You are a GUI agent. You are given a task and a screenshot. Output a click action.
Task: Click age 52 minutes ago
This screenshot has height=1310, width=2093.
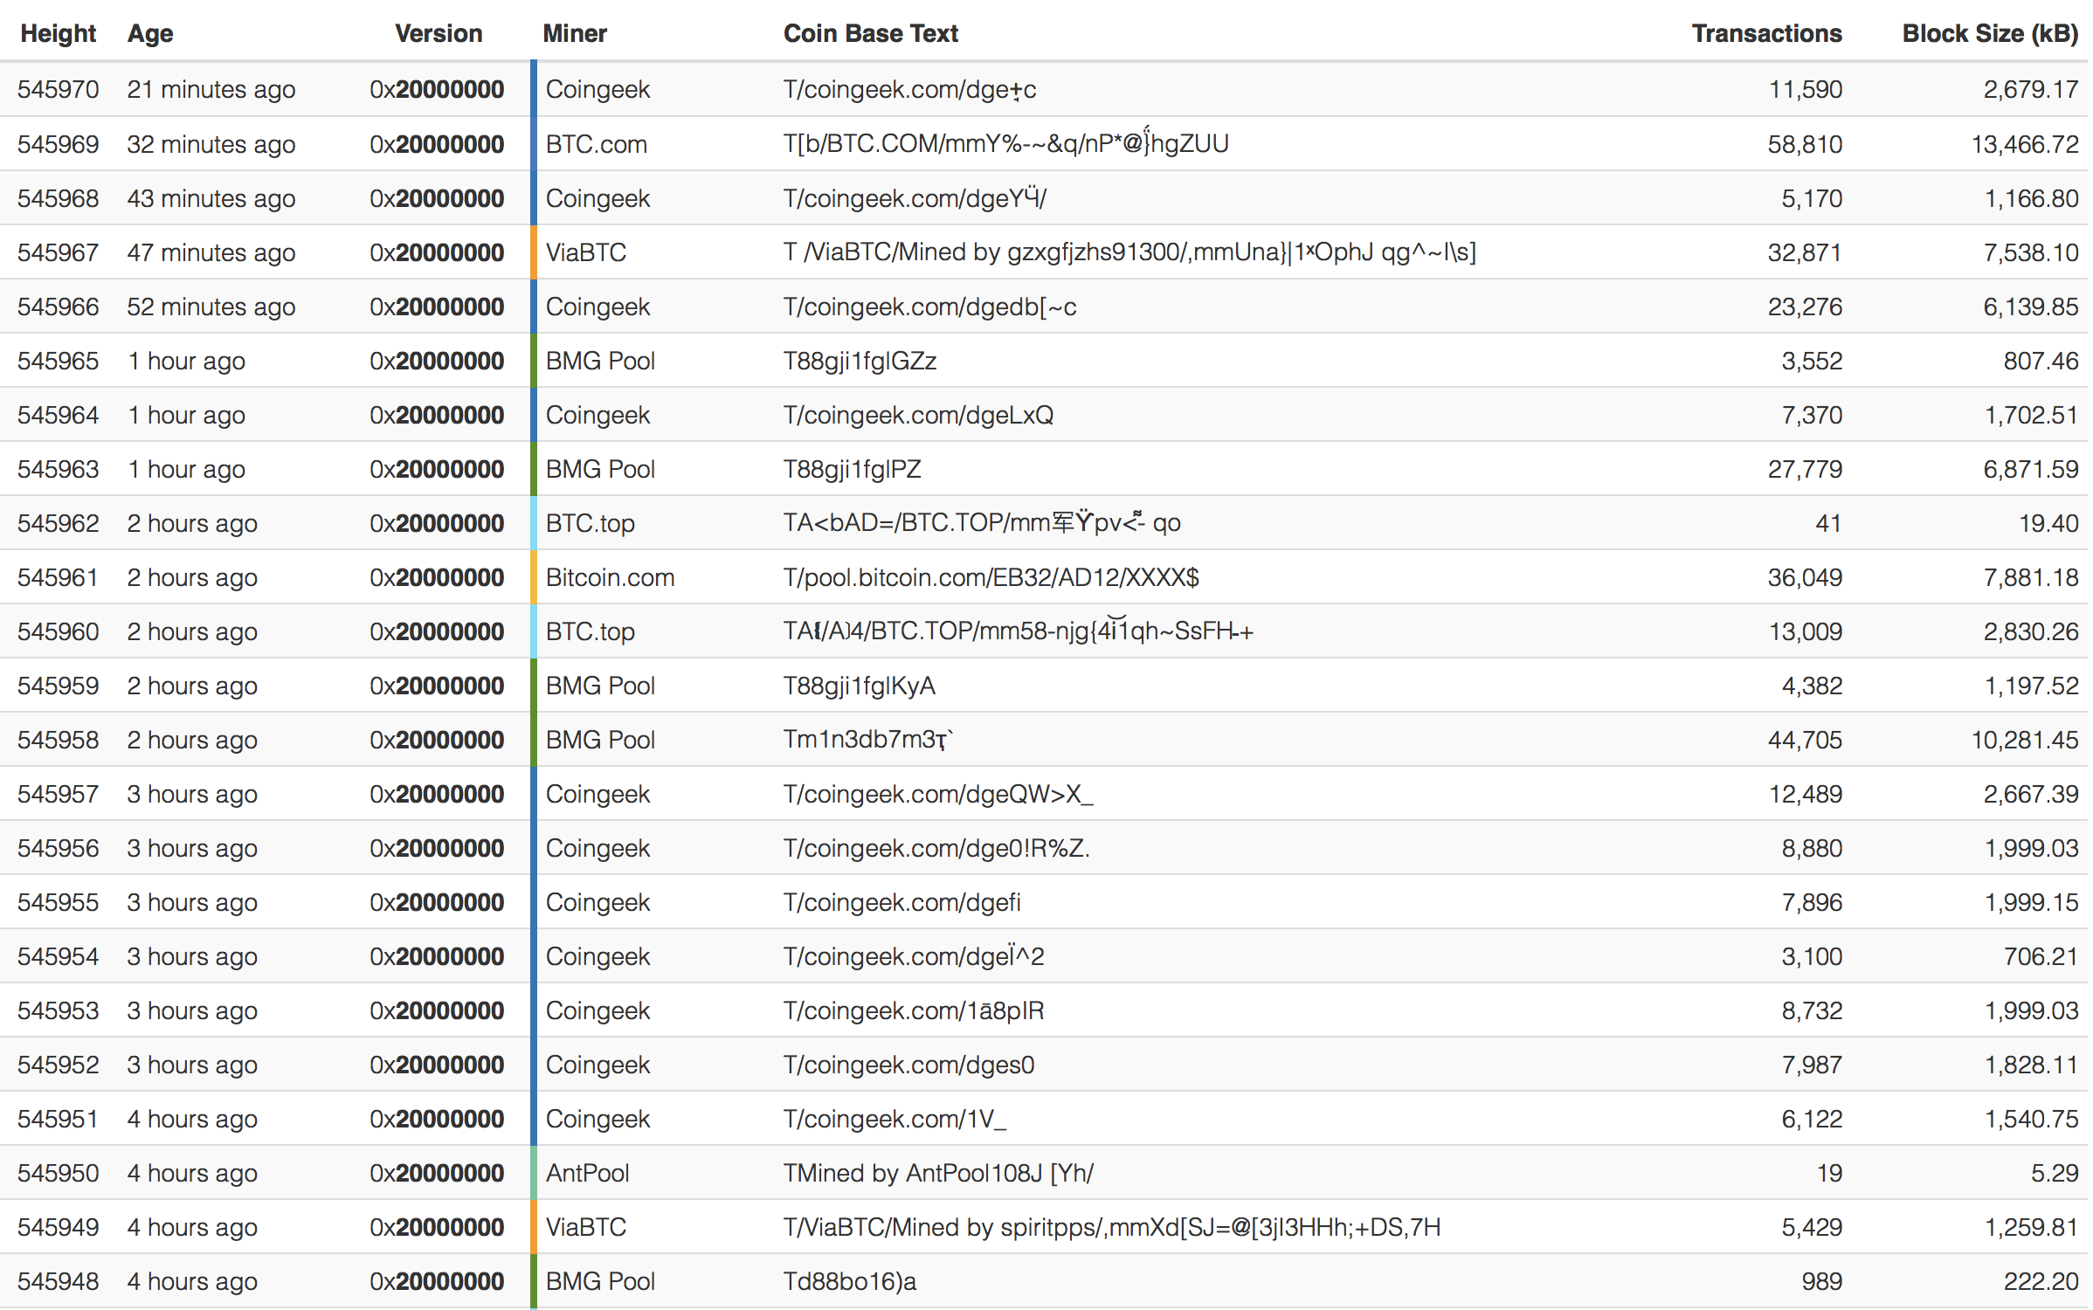click(x=211, y=307)
